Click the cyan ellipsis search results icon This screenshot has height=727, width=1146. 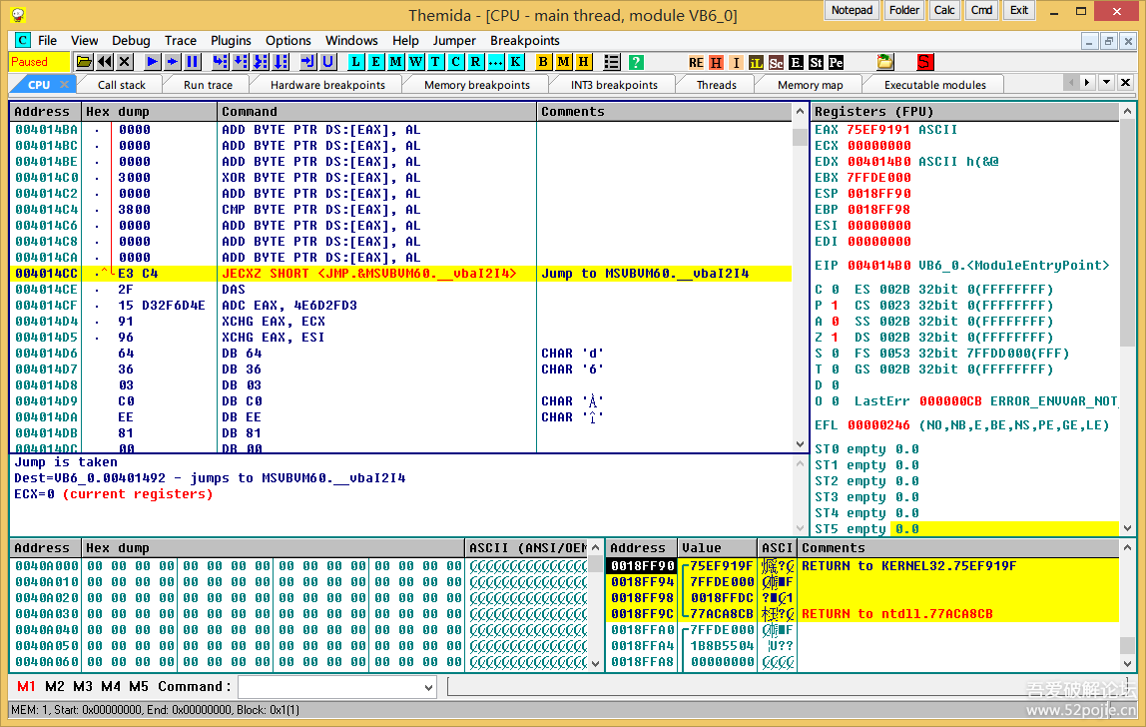(495, 62)
